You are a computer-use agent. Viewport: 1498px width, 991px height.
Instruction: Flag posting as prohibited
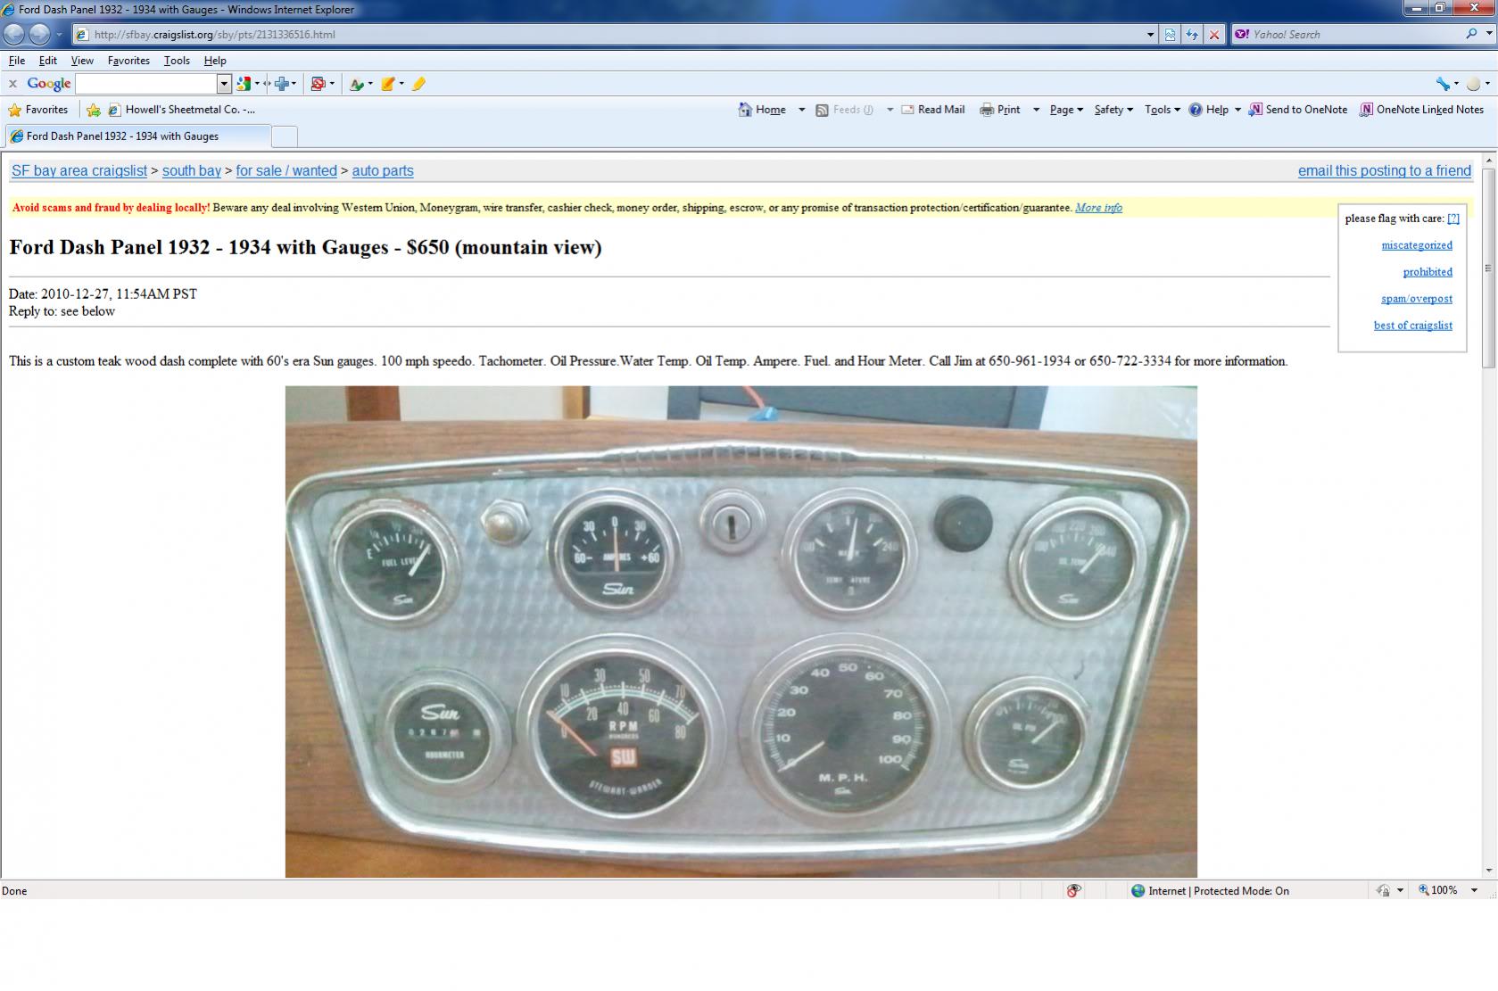coord(1428,272)
